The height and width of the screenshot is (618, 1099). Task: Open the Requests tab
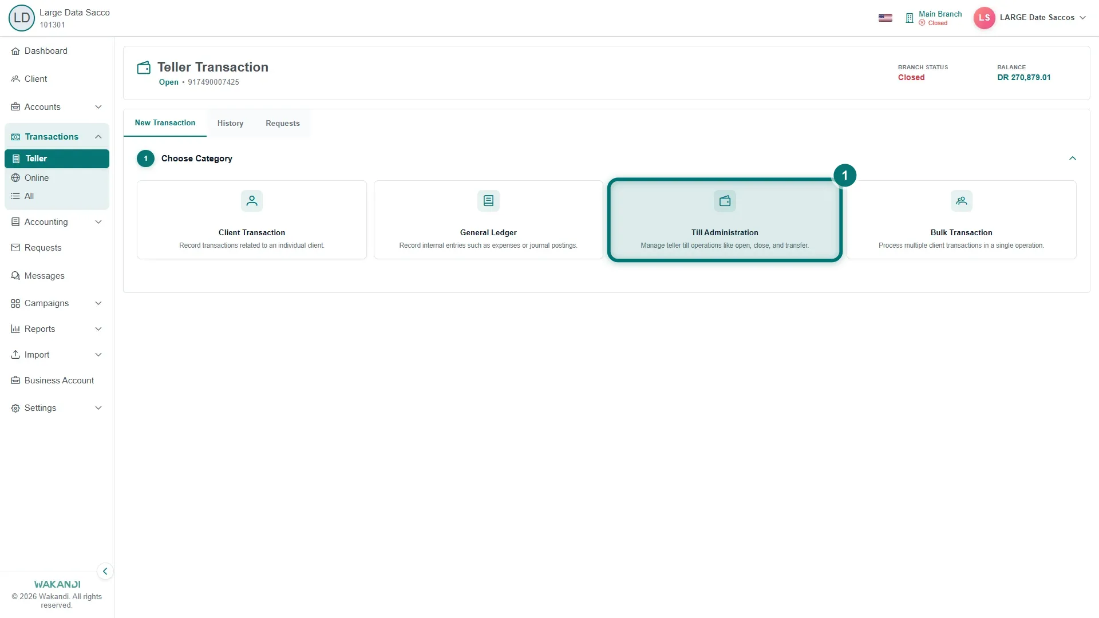coord(283,124)
